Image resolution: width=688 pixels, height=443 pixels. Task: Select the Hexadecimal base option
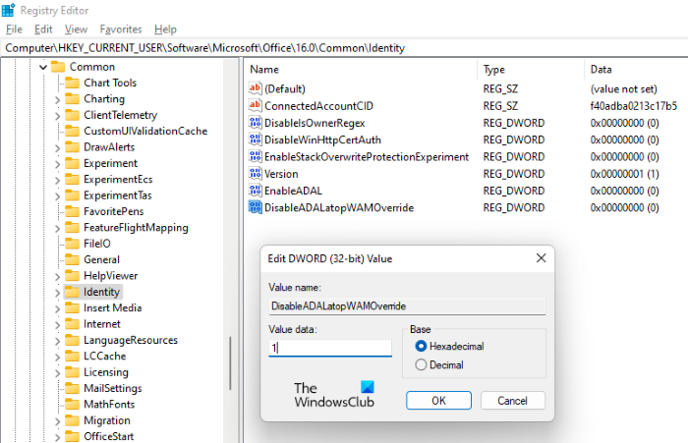(x=421, y=346)
